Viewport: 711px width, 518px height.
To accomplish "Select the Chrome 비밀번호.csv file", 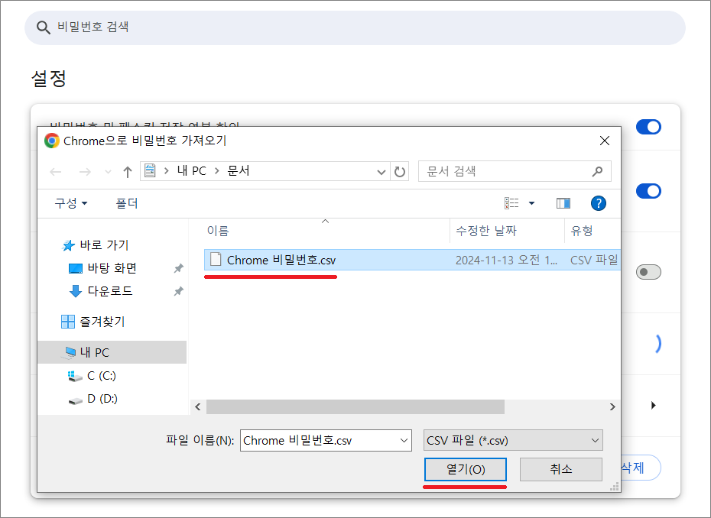I will [x=412, y=260].
